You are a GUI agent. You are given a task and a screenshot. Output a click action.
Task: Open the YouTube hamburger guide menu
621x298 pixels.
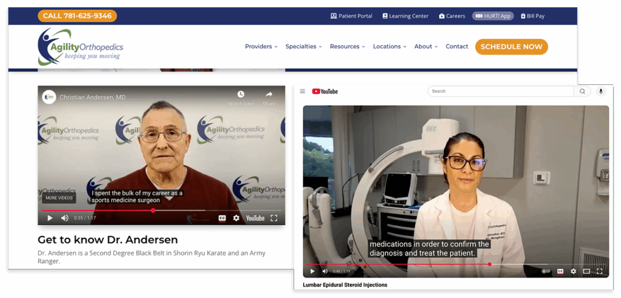pyautogui.click(x=303, y=92)
